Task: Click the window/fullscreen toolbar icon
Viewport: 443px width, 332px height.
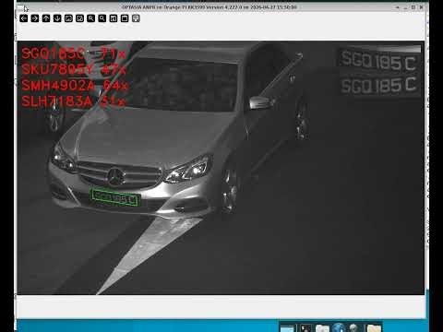Action: pyautogui.click(x=125, y=18)
